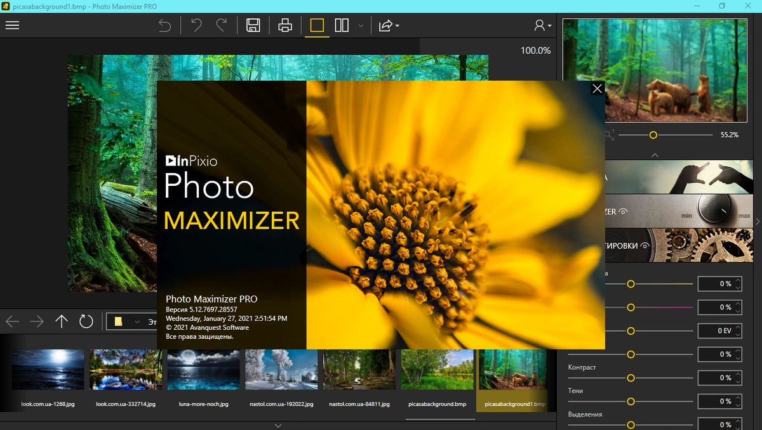Click the Контраст label
762x430 pixels.
pos(582,367)
